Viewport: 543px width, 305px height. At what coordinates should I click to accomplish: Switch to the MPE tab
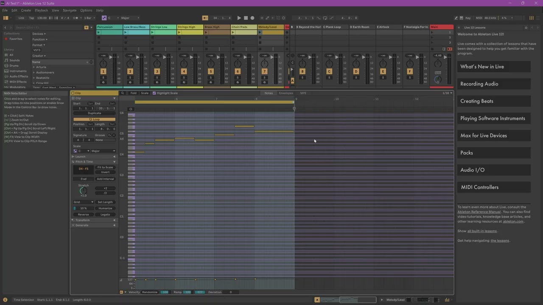[303, 93]
